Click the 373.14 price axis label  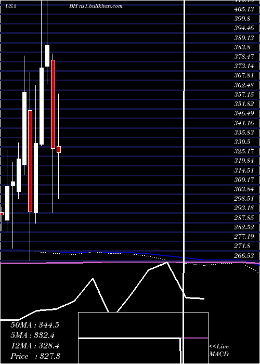[x=244, y=66]
